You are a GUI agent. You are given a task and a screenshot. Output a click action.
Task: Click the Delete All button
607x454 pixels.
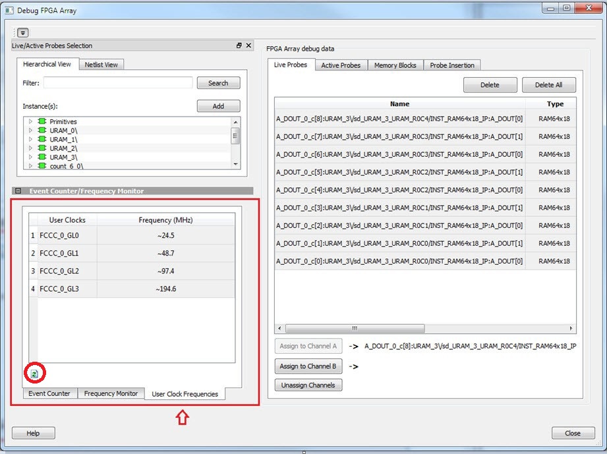click(548, 85)
